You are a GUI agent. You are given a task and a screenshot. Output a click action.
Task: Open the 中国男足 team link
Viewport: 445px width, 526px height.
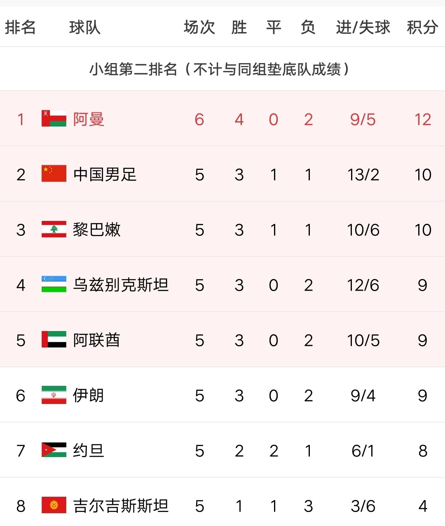pos(105,174)
